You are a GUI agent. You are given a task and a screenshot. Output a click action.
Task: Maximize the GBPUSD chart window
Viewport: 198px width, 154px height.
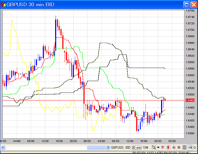(x=186, y=5)
